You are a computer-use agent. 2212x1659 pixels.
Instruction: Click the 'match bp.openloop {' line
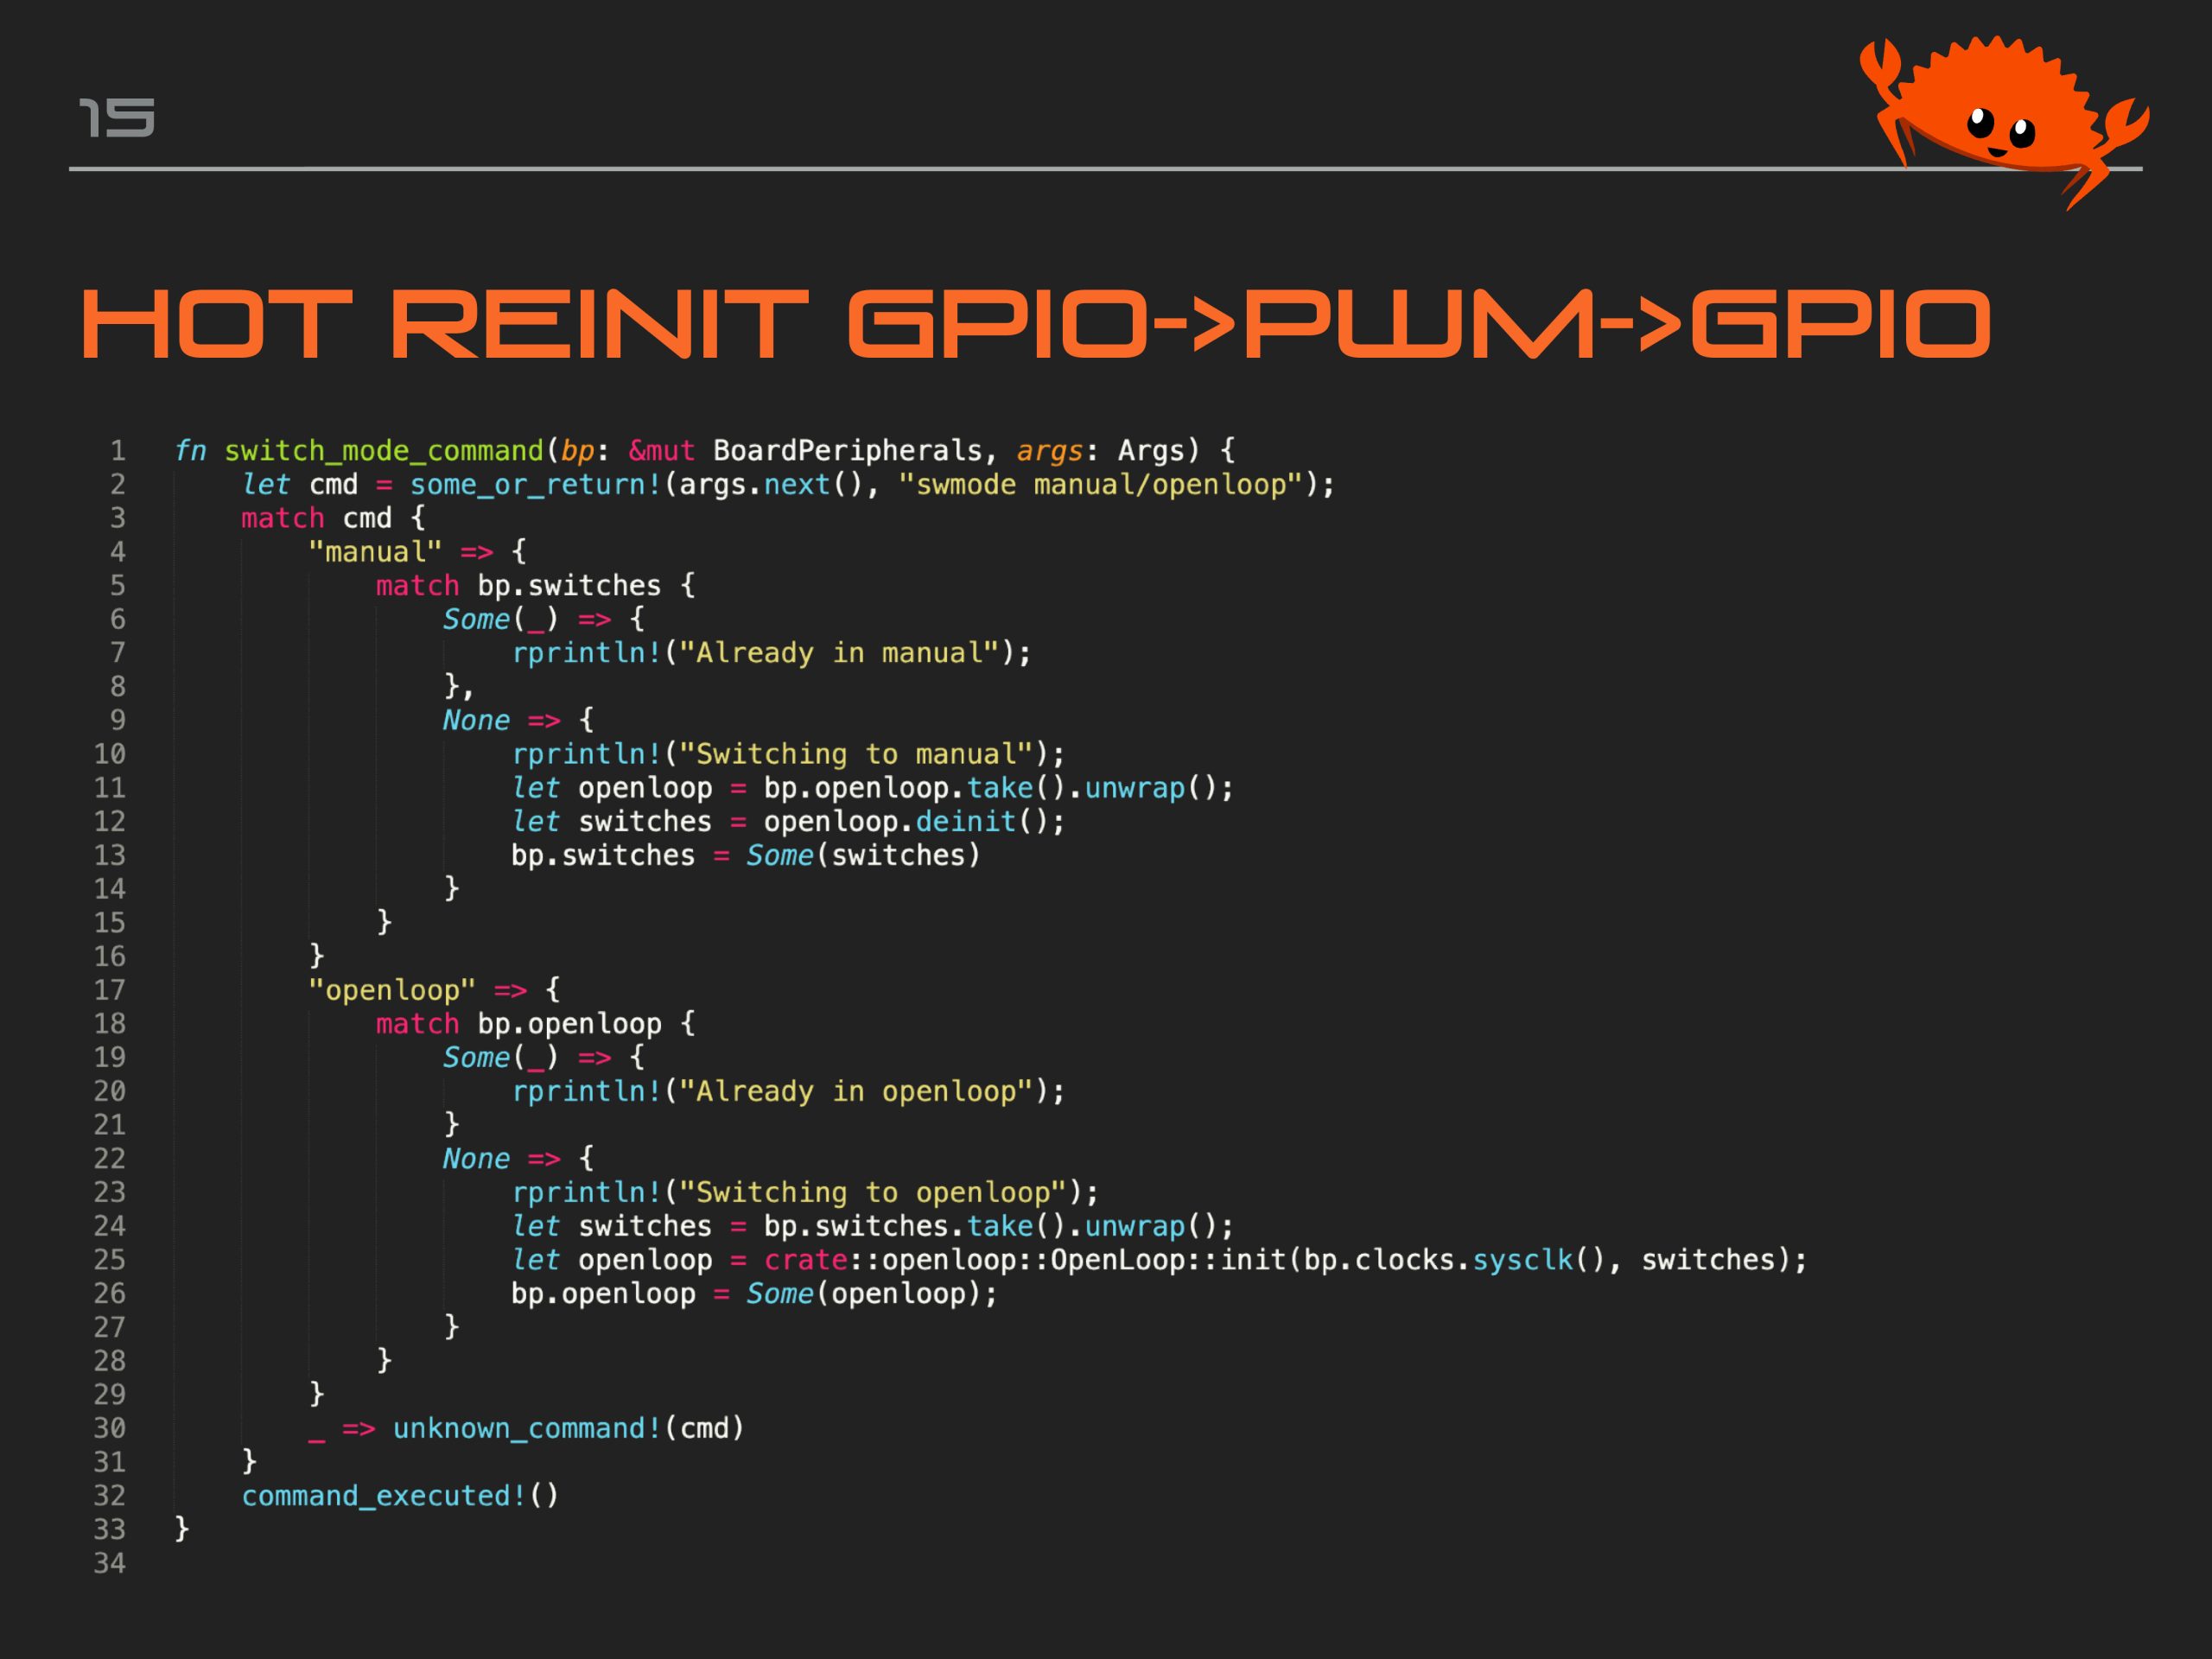535,1024
